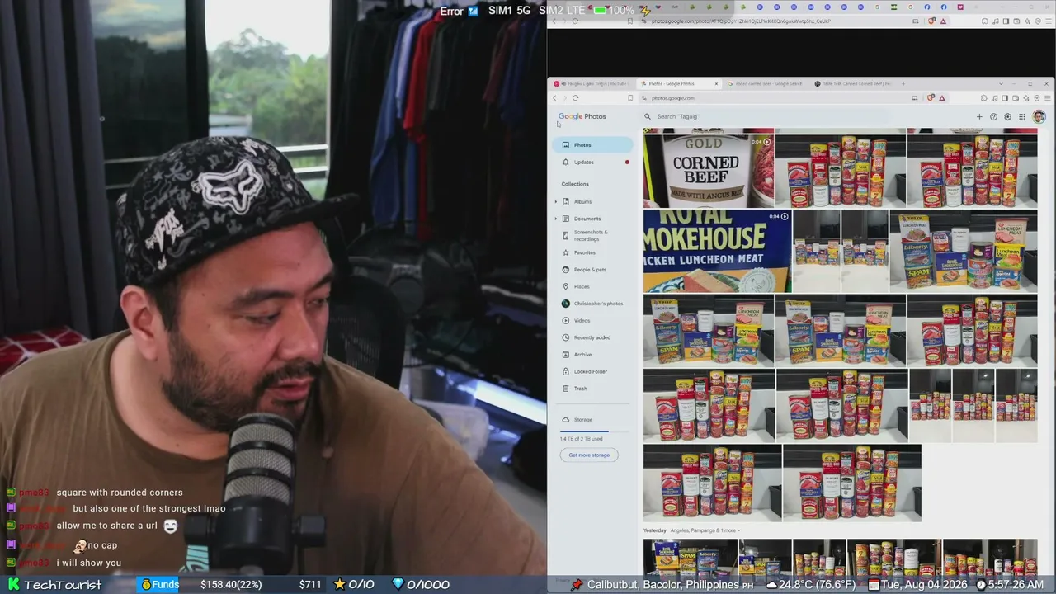Click the Brave Shields icon in address bar
This screenshot has width=1056, height=594.
931,98
